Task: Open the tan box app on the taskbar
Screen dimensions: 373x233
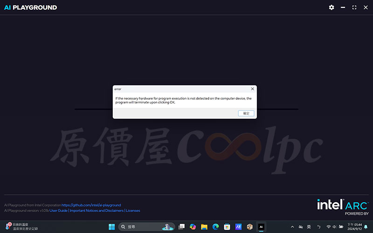Action: click(x=250, y=227)
